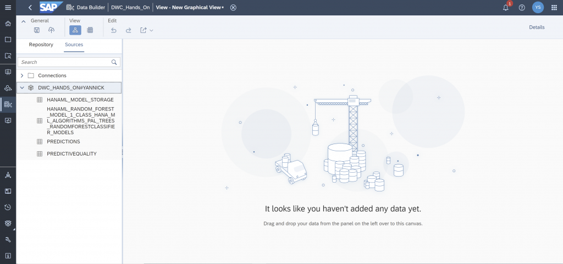Open the Export dropdown arrow
This screenshot has width=563, height=264.
point(152,31)
